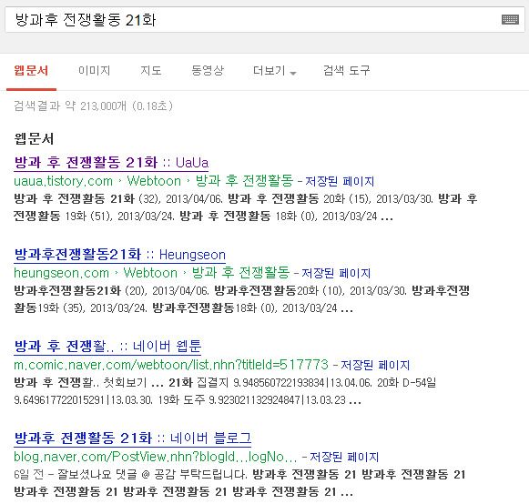Open 저장된 페이지 for uaua.tistory.com result
Viewport: 529px width, 504px height.
tap(340, 181)
